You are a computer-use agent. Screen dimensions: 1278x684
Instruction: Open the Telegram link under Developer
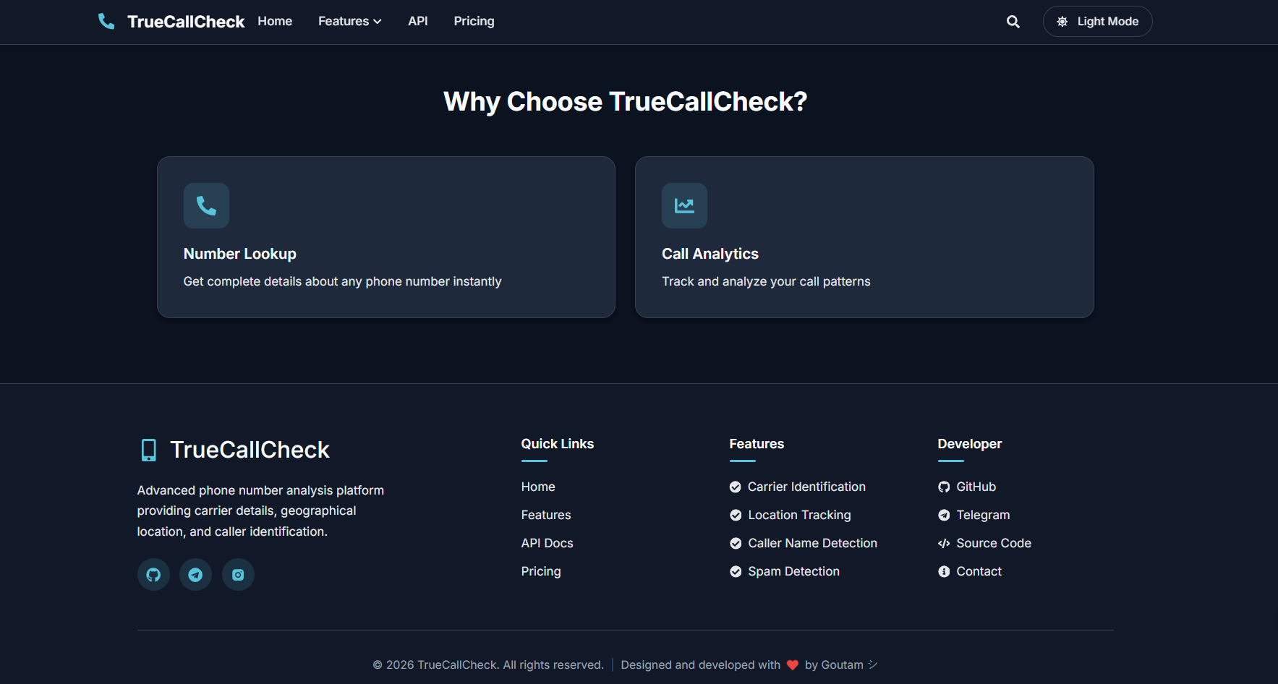(x=982, y=515)
